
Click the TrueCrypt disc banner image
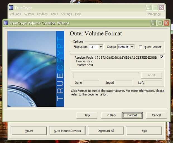coord(36,69)
